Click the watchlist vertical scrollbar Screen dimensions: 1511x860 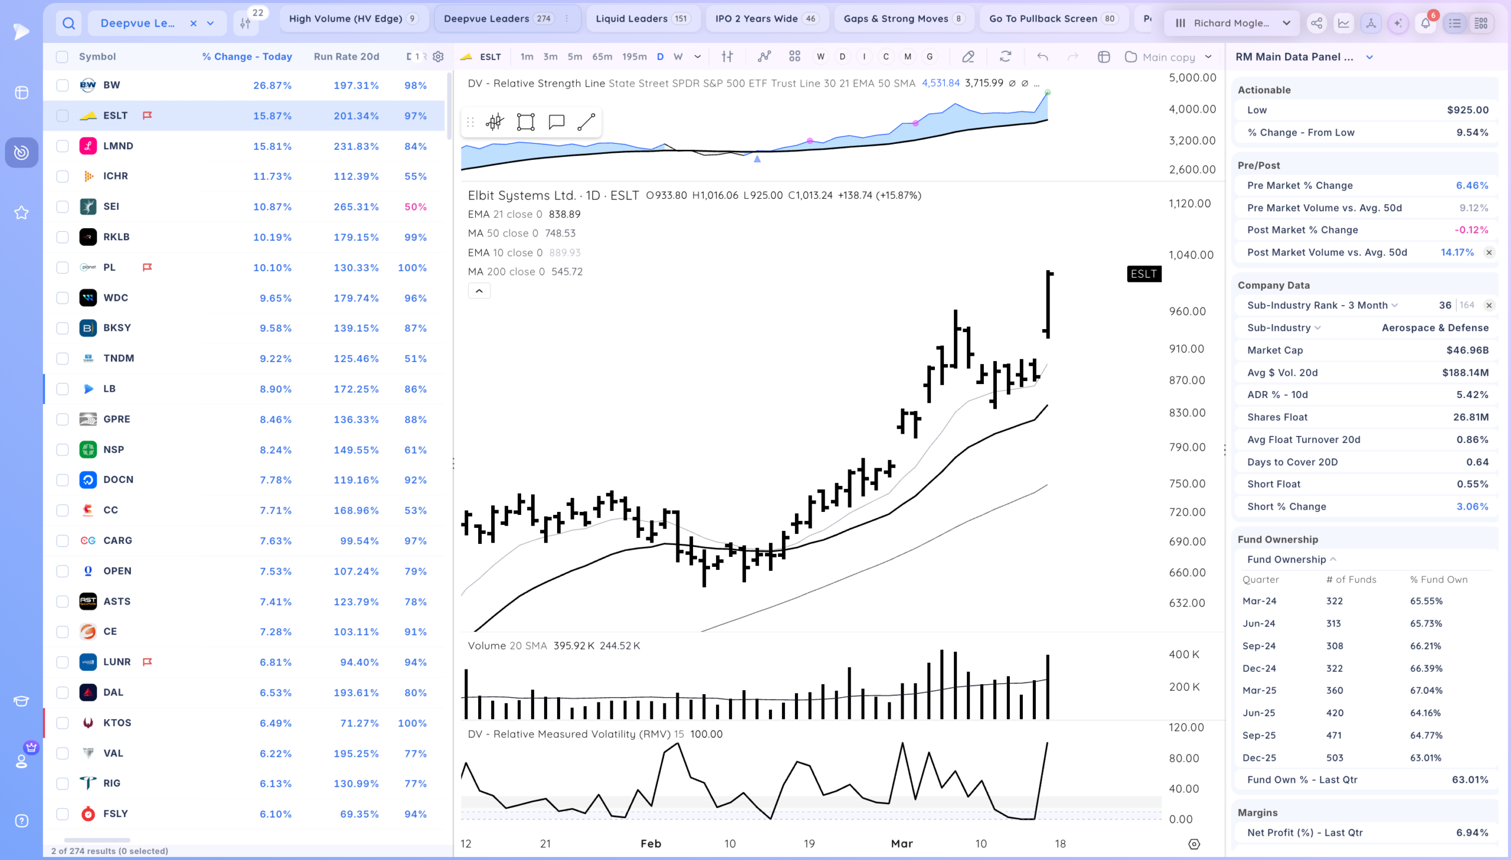tap(449, 106)
